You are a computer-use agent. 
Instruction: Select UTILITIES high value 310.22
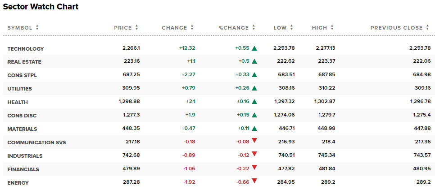(327, 88)
